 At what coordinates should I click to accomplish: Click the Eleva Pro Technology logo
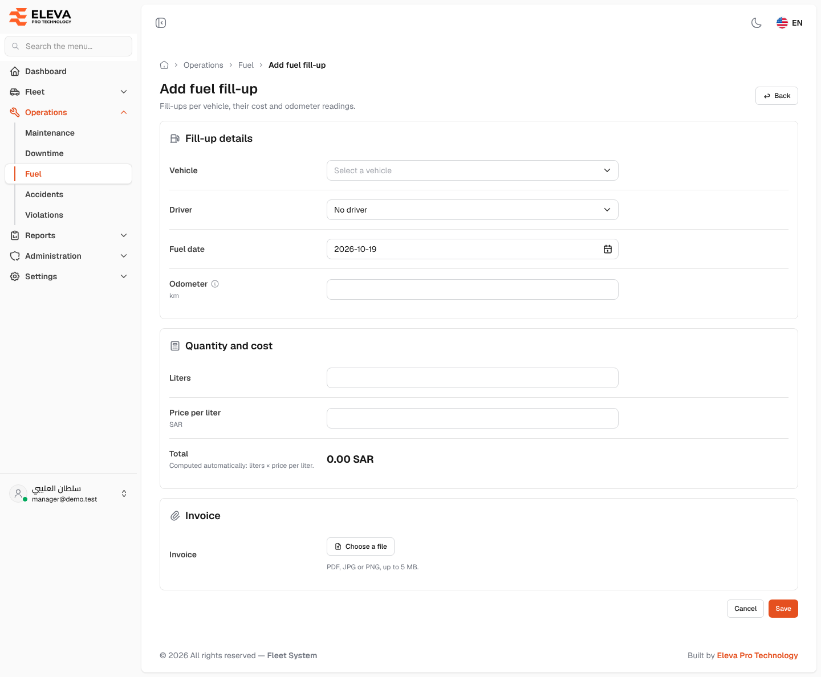pyautogui.click(x=40, y=17)
